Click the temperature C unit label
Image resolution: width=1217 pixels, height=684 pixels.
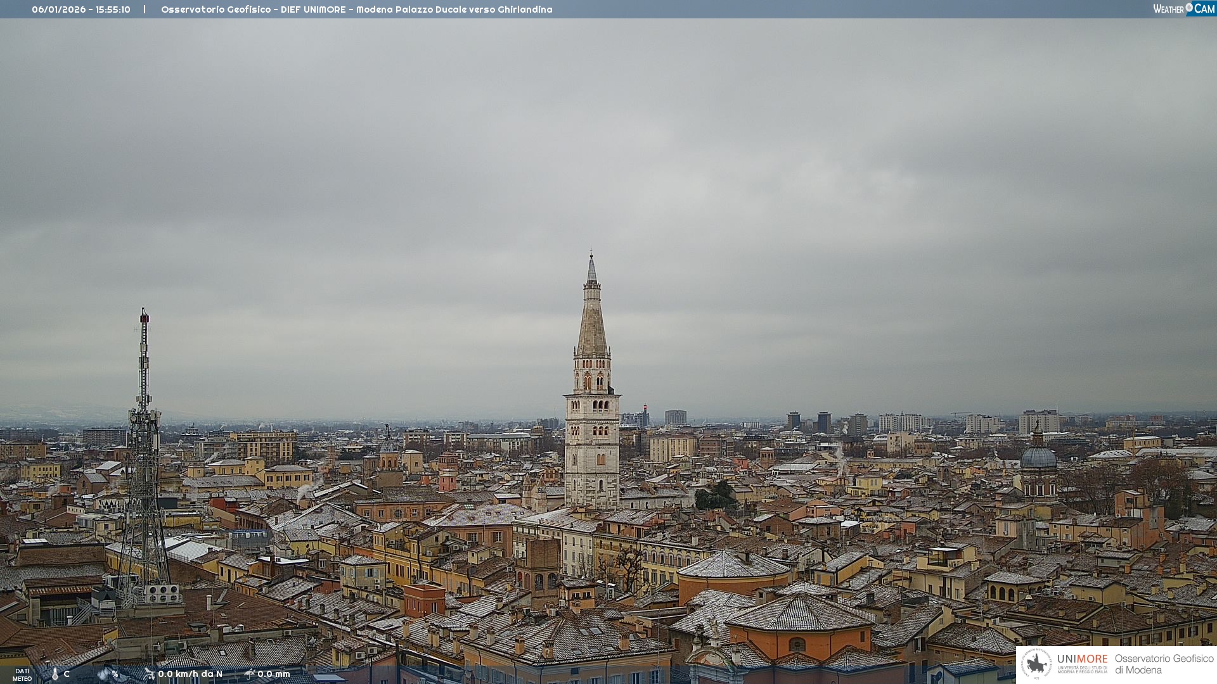67,674
